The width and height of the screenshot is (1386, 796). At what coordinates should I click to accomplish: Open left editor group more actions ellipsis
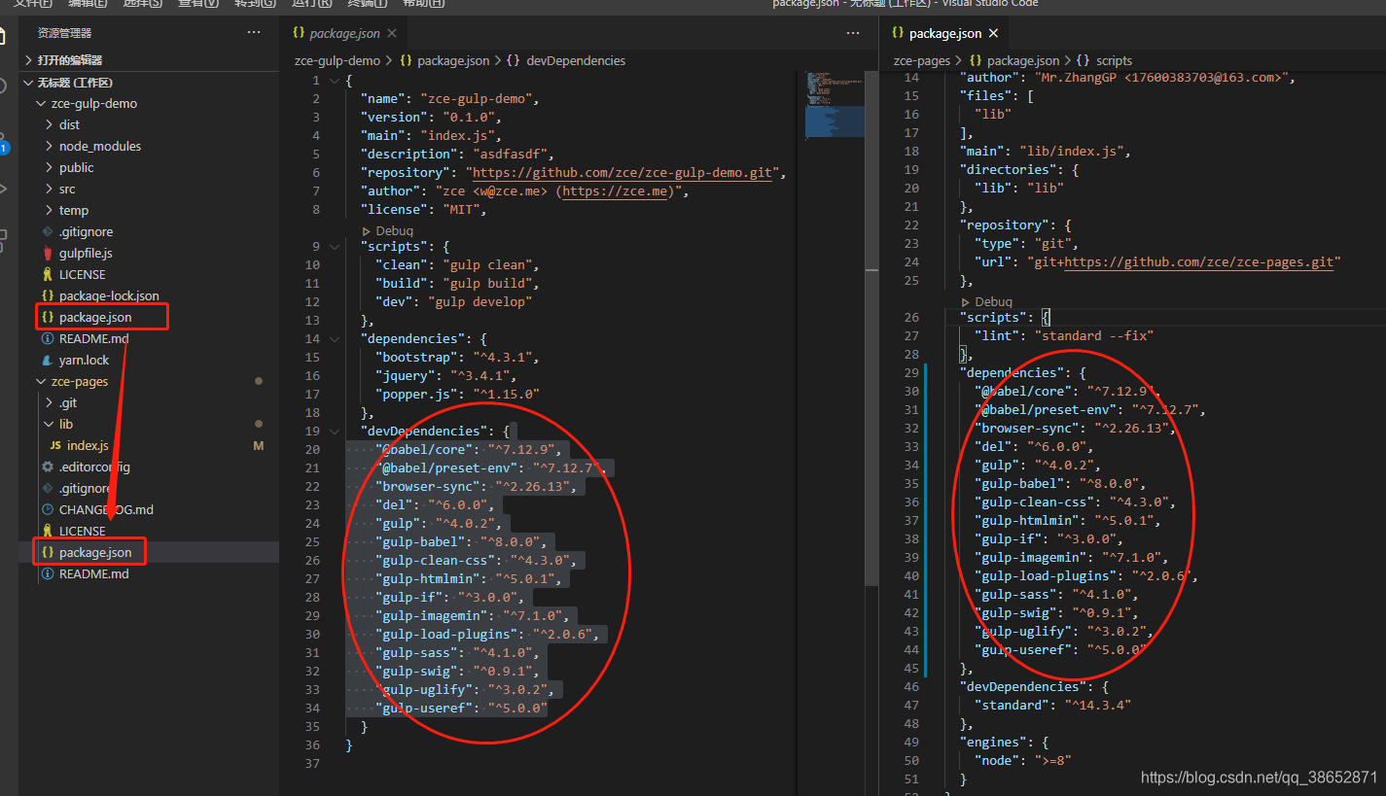[x=853, y=33]
